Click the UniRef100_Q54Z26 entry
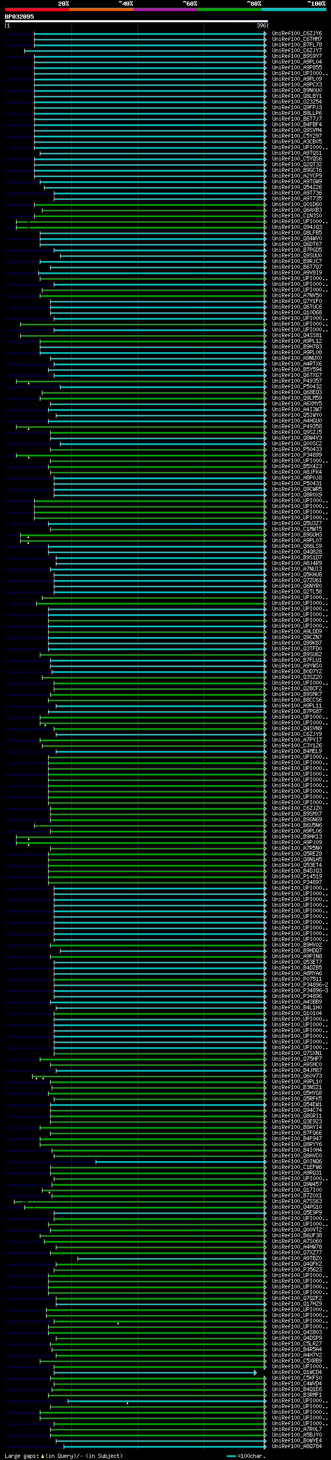The height and width of the screenshot is (1460, 331). tap(297, 187)
